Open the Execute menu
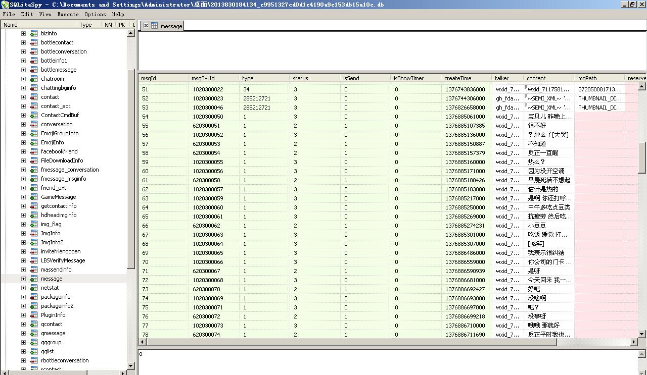 (68, 15)
